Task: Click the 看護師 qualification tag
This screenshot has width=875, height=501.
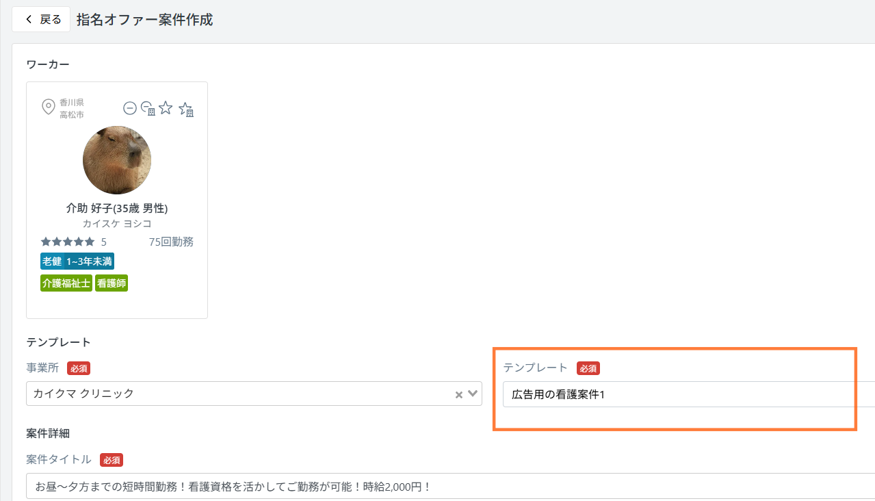Action: point(112,283)
